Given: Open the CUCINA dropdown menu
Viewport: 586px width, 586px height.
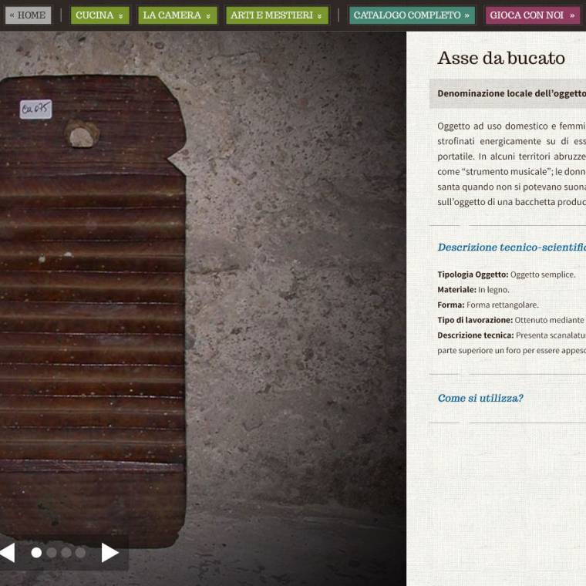Looking at the screenshot, I should click(x=99, y=15).
